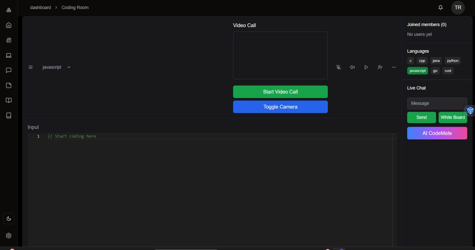Click the newspaper icon in sidebar
475x250 pixels.
pyautogui.click(x=9, y=40)
